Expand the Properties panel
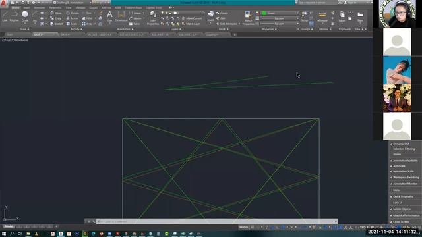The image size is (422, 237). (x=269, y=29)
